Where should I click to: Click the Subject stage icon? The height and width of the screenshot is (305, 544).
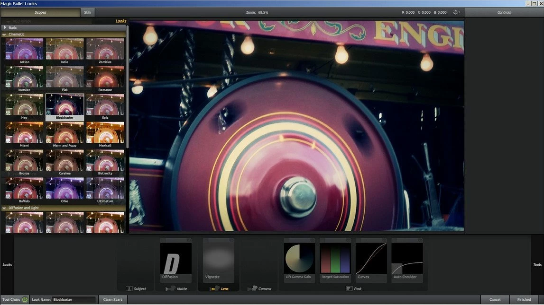point(129,288)
